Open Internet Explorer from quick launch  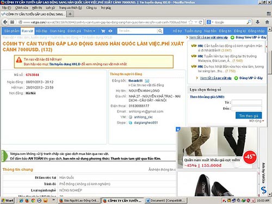coord(21,201)
